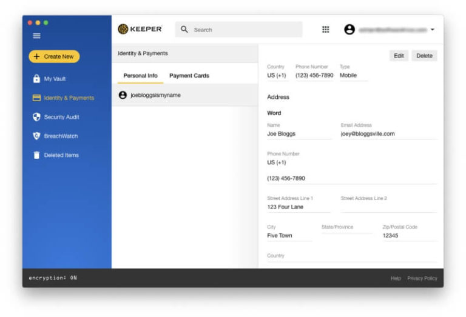
Task: Click the Create New button
Action: pyautogui.click(x=54, y=56)
